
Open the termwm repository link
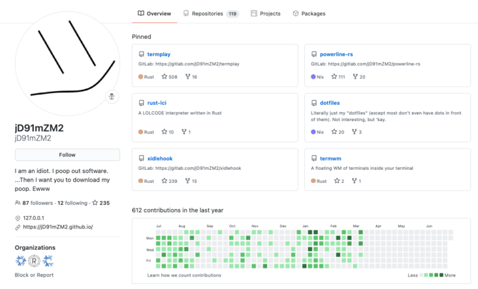pos(330,158)
